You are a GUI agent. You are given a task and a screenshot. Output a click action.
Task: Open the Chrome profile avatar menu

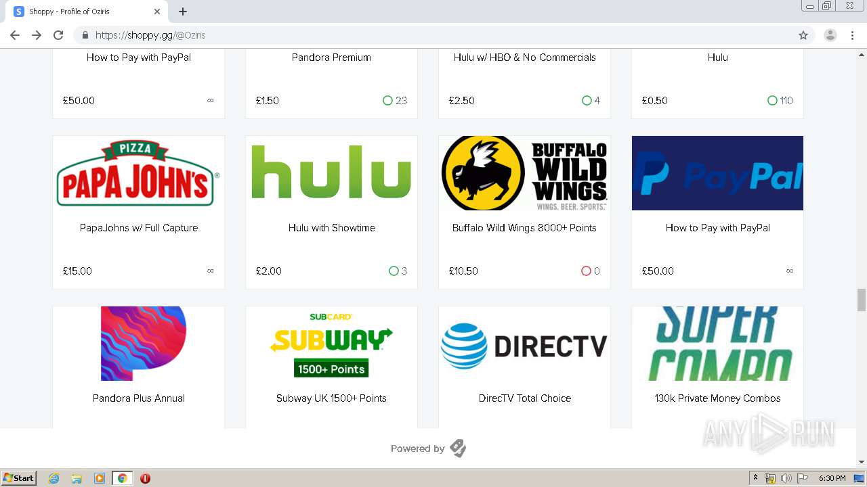point(830,35)
